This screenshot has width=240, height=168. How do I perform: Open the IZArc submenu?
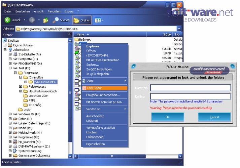tap(105, 81)
